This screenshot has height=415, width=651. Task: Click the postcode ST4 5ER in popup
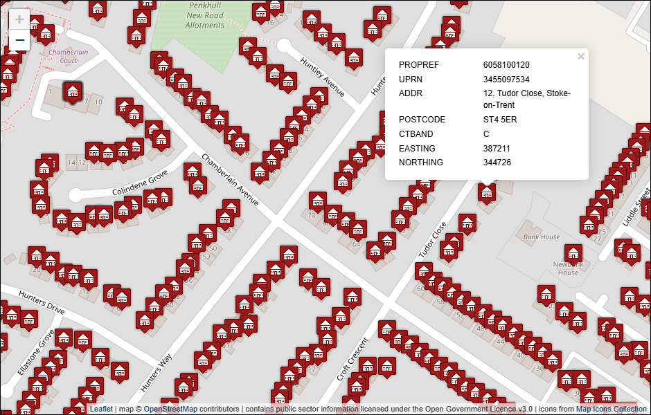500,120
